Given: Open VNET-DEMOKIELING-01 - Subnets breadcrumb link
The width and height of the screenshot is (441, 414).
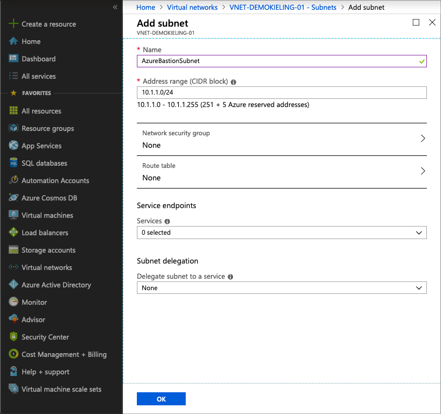Looking at the screenshot, I should (282, 7).
